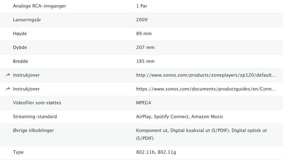Click the share arrow icon beside second Instrukjoner

pyautogui.click(x=8, y=89)
